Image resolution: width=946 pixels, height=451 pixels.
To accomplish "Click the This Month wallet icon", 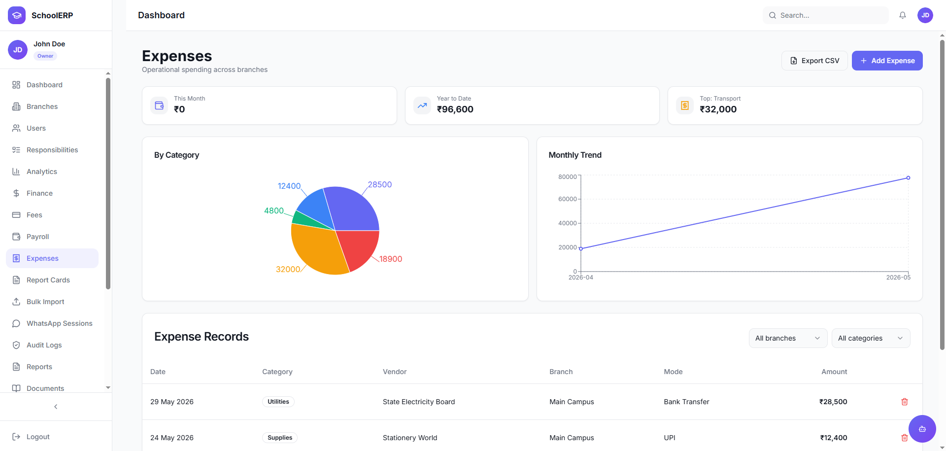I will pyautogui.click(x=159, y=105).
